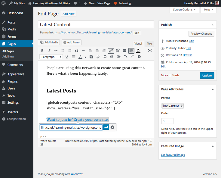Toggle bold formatting in editor toolbar
The height and width of the screenshot is (178, 221).
(x=42, y=51)
